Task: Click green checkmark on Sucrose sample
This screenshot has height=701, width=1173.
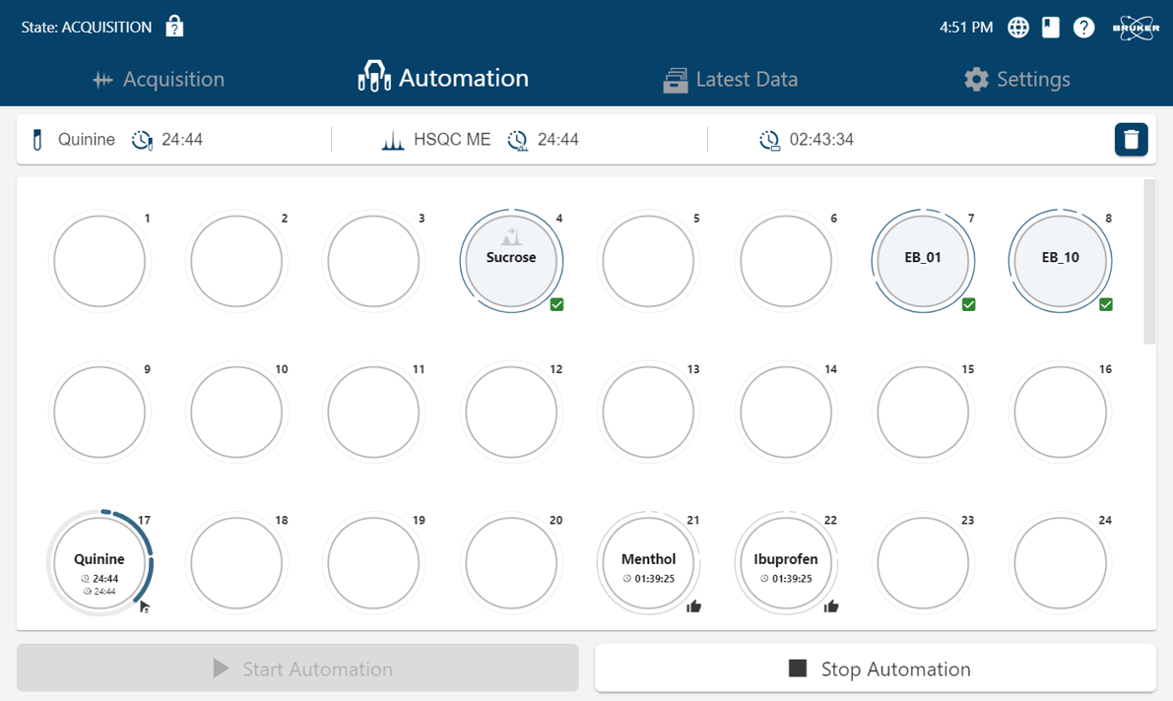Action: pos(556,305)
